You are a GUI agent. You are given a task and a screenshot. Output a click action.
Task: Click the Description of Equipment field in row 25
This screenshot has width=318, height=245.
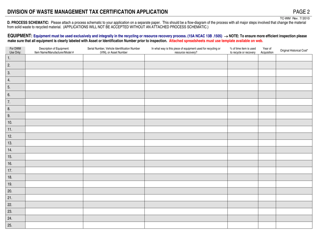click(54, 225)
